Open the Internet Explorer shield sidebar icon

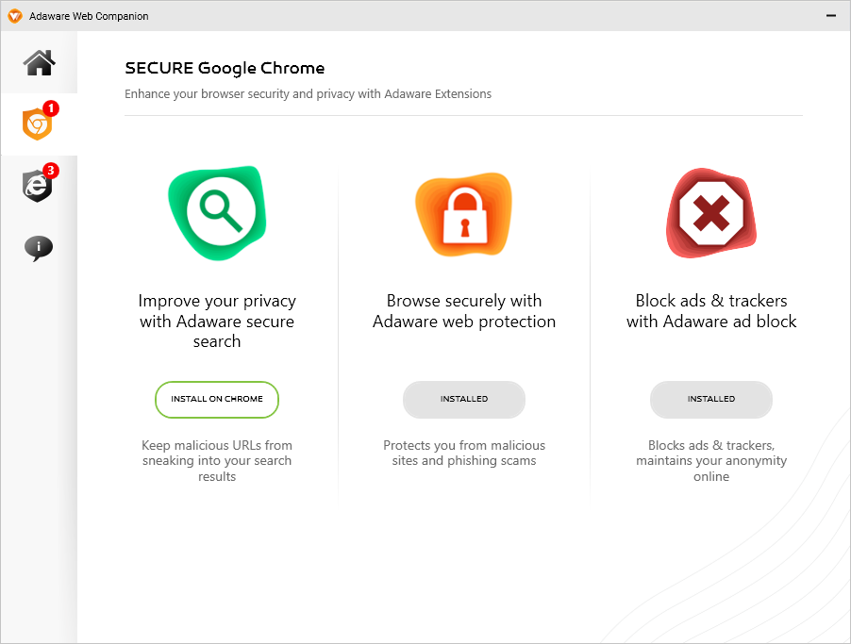pyautogui.click(x=37, y=187)
